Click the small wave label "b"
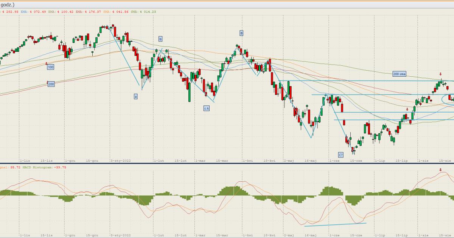454x238 pixels. 160,39
